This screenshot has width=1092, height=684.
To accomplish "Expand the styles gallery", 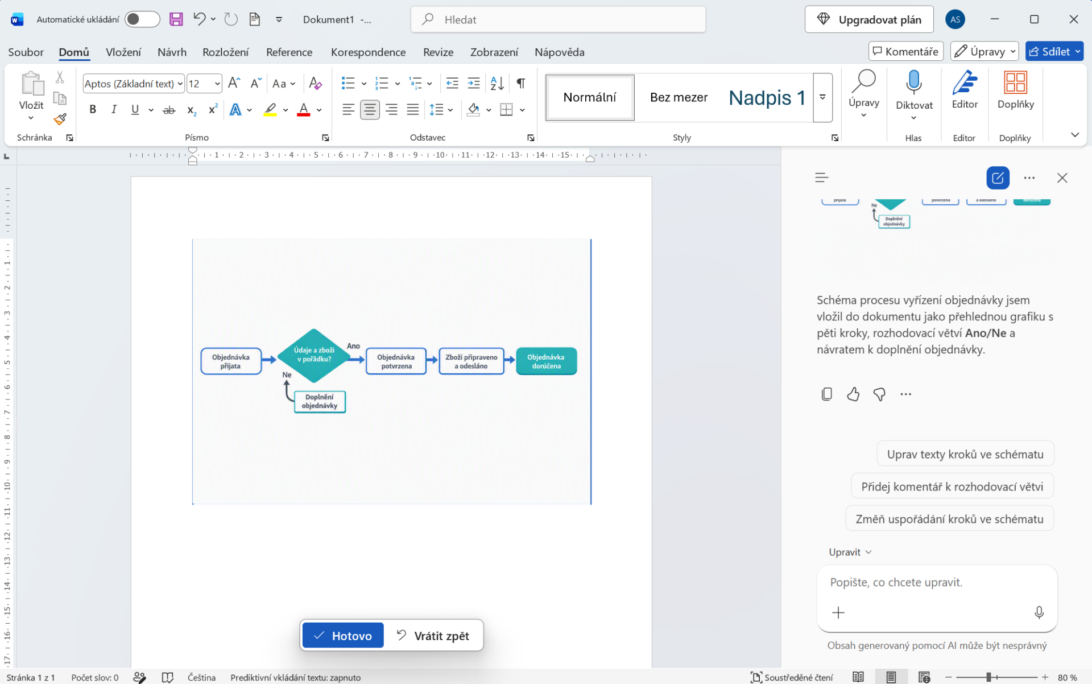I will coord(822,97).
